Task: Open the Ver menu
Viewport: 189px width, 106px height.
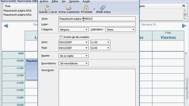Action: [63, 1]
